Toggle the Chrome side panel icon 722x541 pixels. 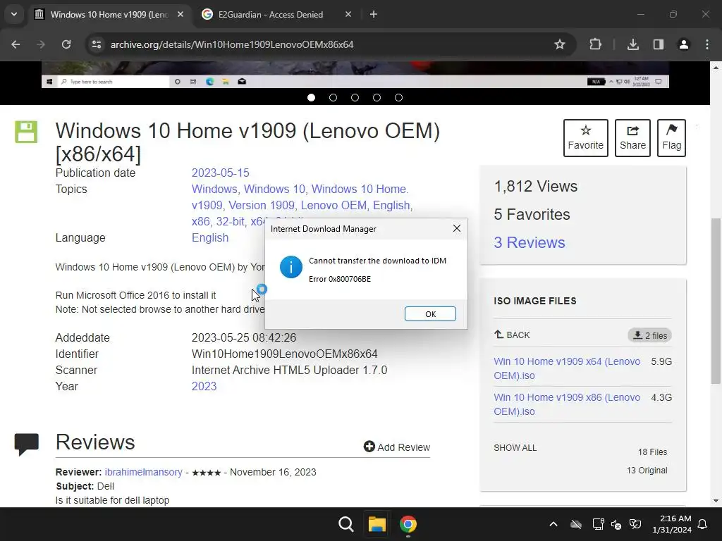659,44
